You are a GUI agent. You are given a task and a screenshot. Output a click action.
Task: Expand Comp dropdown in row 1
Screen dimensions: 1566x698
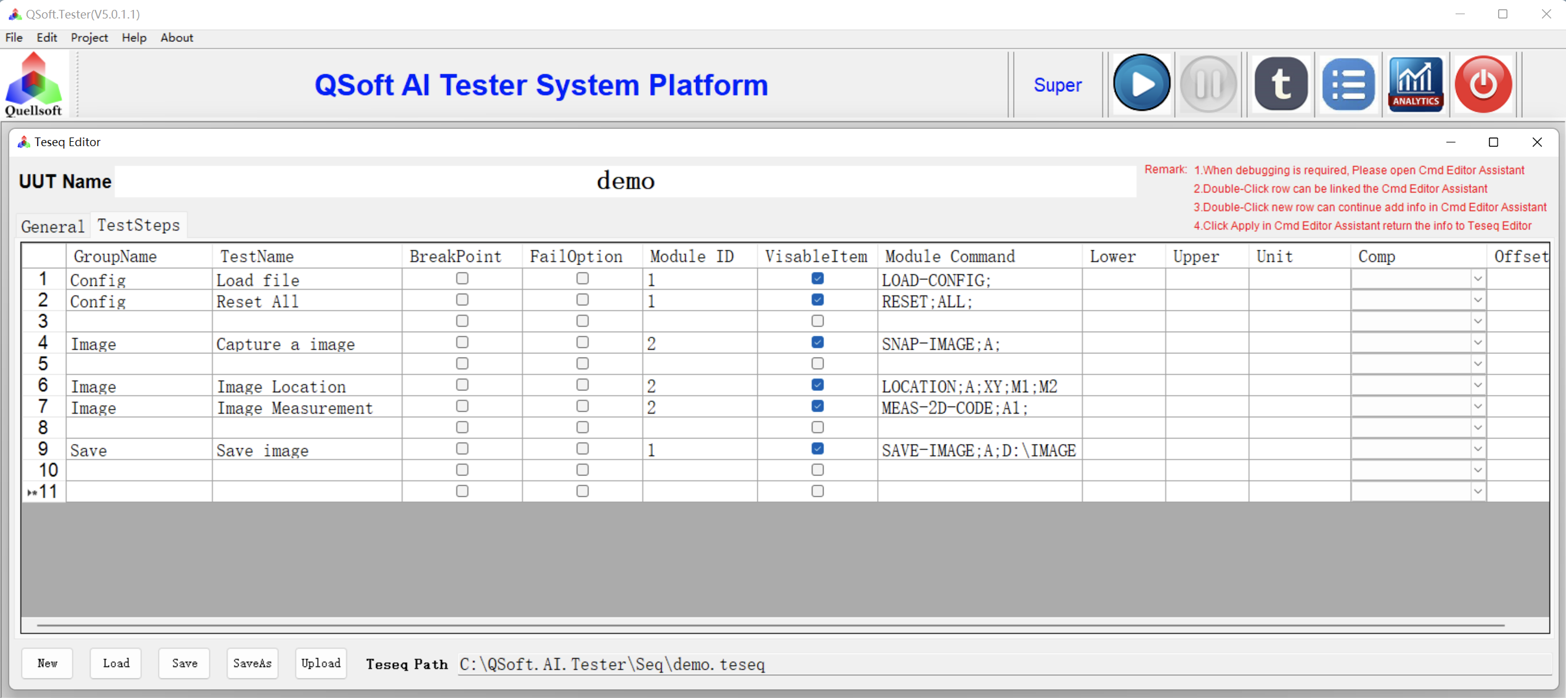(1478, 279)
